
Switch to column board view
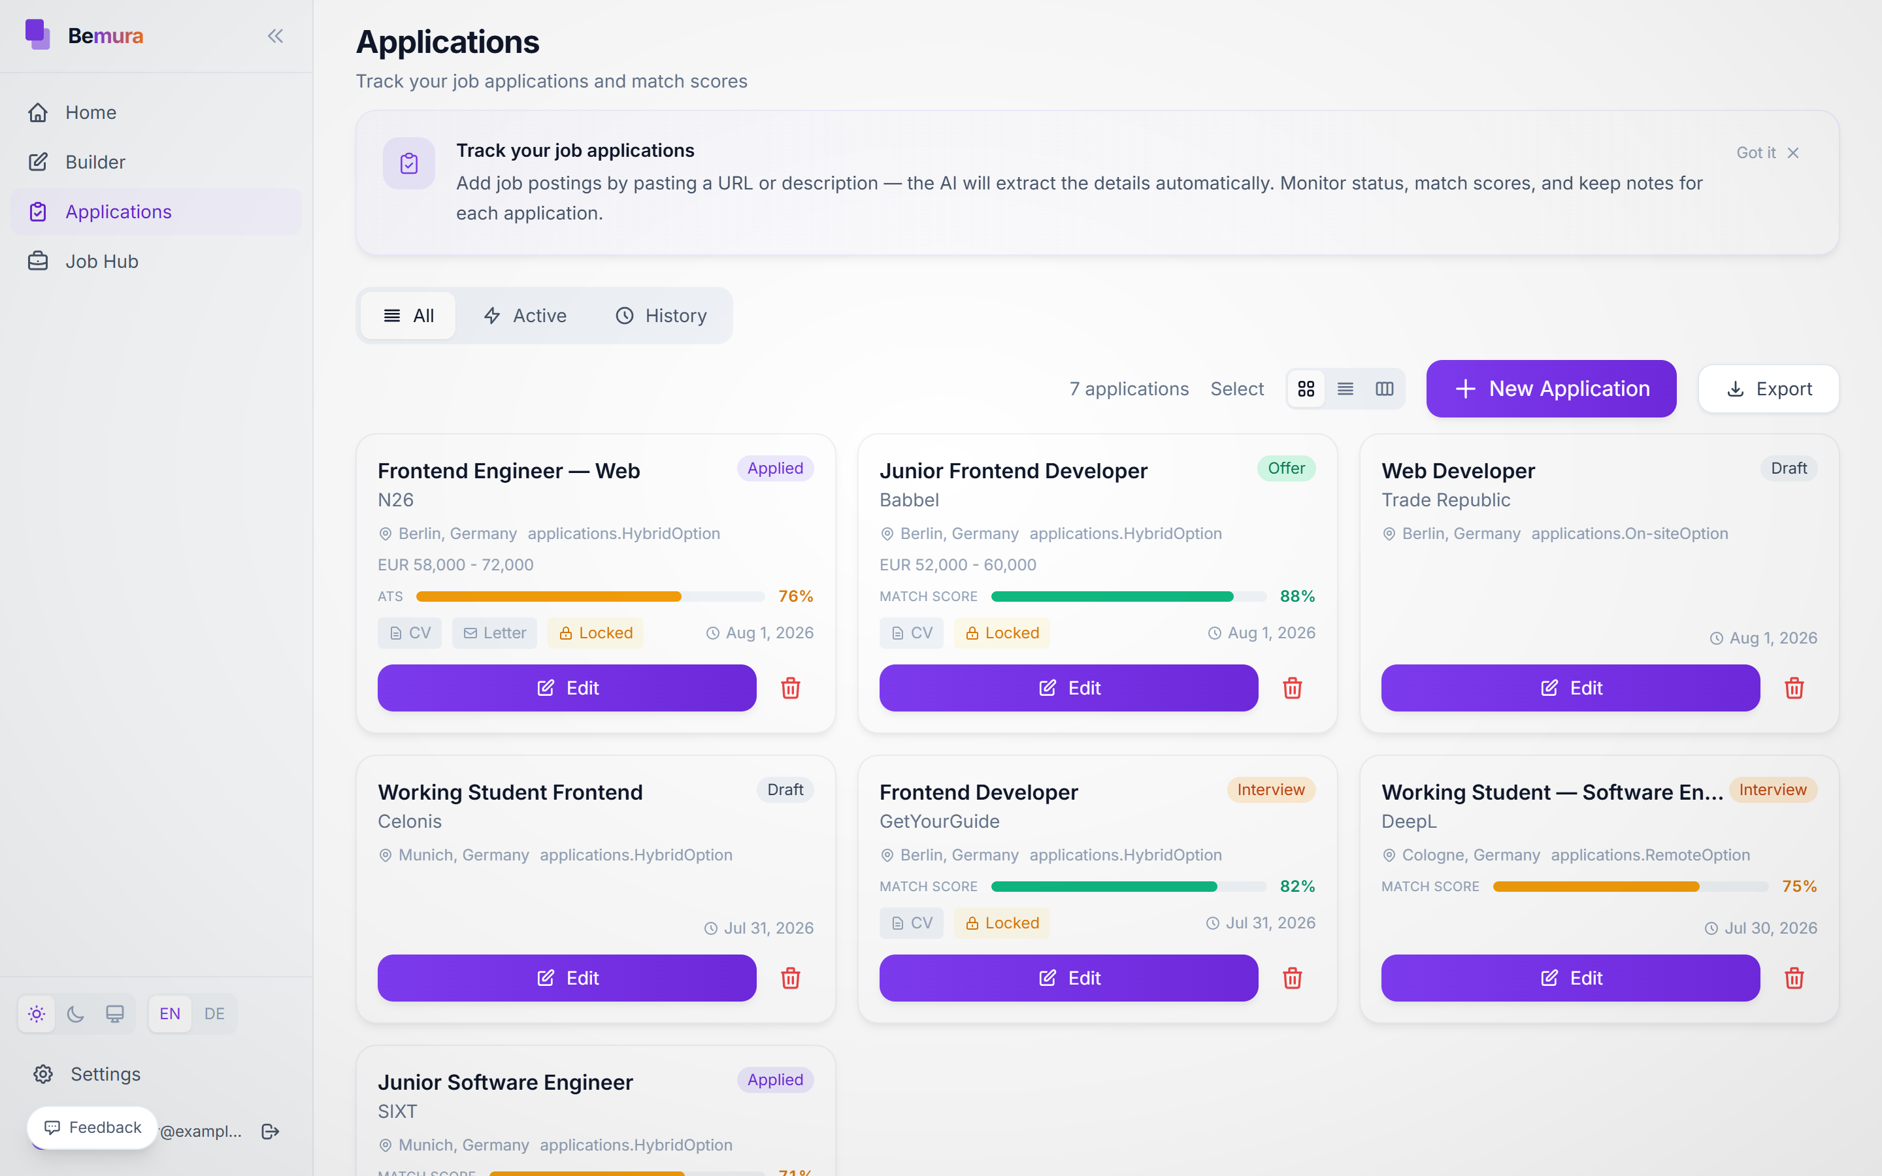click(1384, 388)
